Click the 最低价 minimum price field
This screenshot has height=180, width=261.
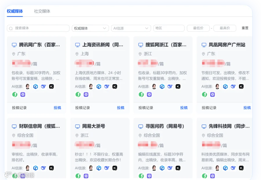point(198,28)
